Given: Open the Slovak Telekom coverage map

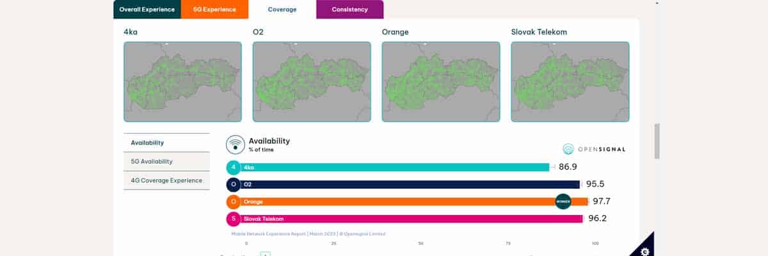Looking at the screenshot, I should (x=570, y=82).
